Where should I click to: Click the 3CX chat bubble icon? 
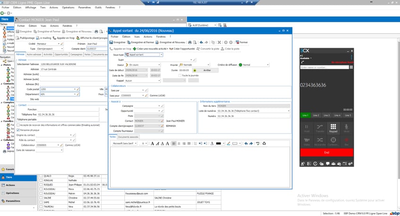pyautogui.click(x=328, y=164)
